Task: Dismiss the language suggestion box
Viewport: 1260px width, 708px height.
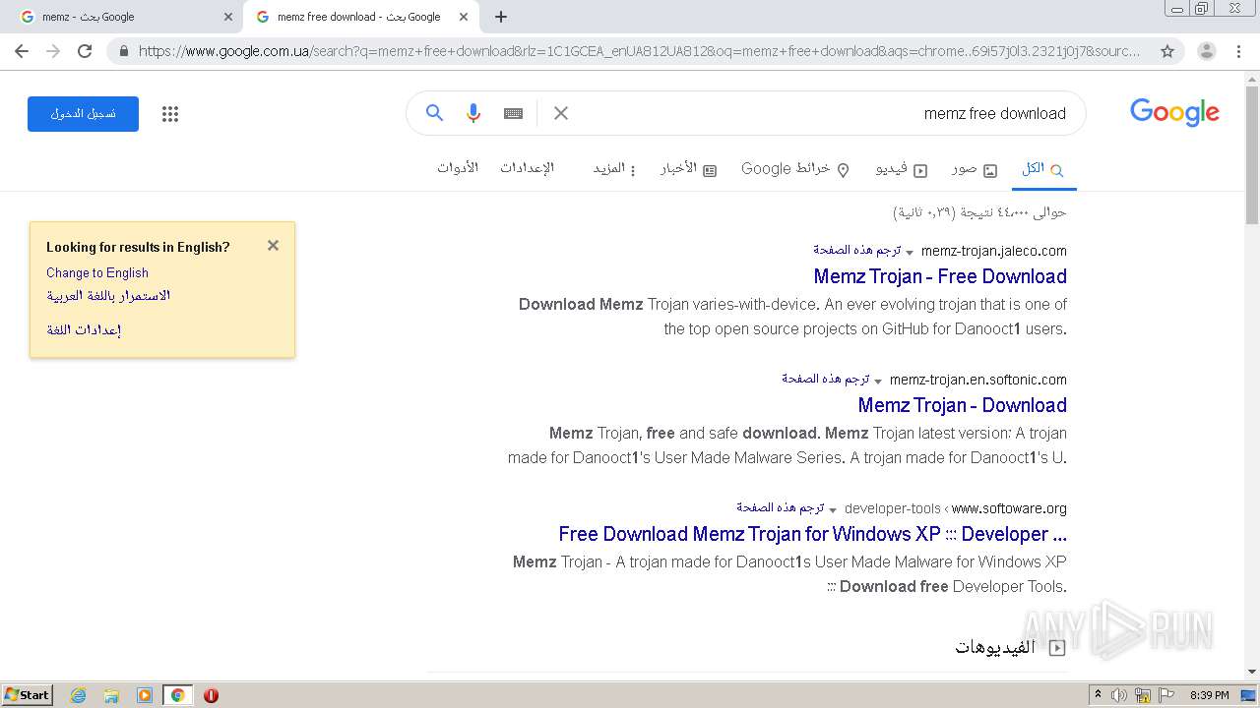Action: click(x=273, y=246)
